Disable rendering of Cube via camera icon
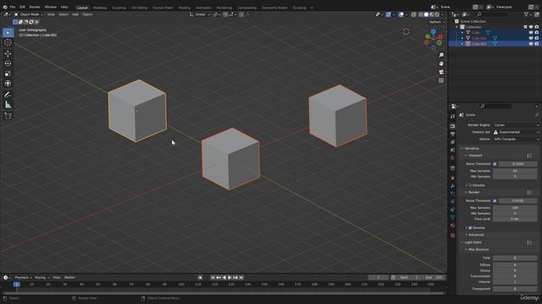This screenshot has height=304, width=542. pos(536,32)
